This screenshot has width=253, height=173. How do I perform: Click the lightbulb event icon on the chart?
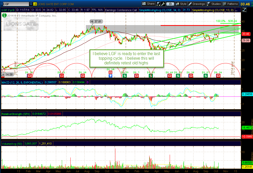[110, 76]
